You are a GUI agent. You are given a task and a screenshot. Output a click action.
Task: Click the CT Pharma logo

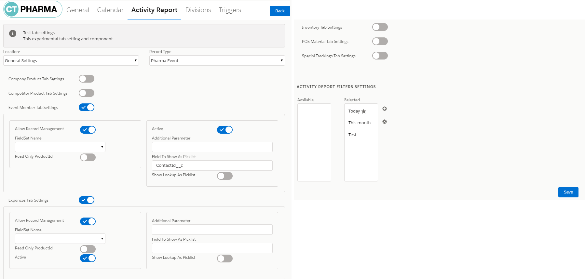[33, 9]
